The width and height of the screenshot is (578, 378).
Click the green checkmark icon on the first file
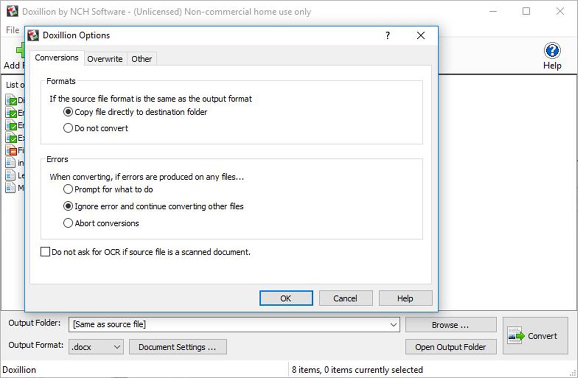(x=11, y=100)
